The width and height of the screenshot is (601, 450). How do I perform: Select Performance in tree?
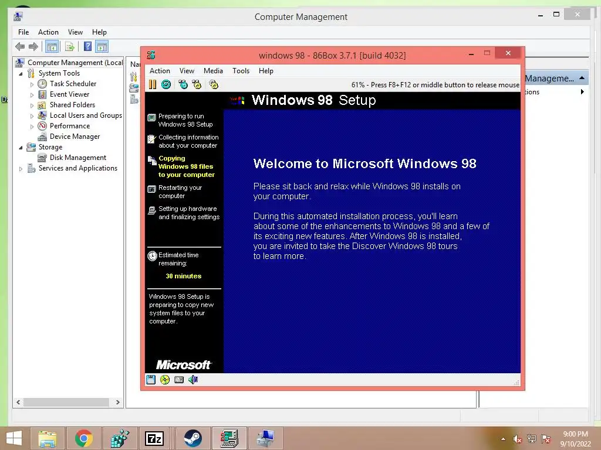pos(70,126)
